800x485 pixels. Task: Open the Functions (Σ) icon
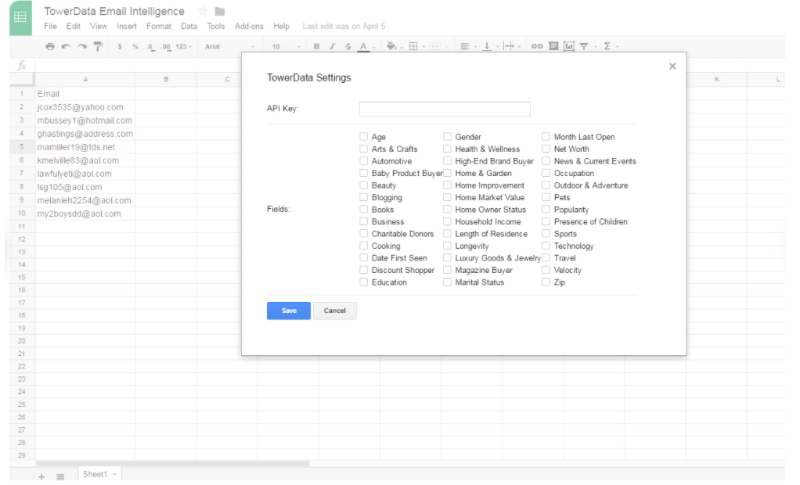pos(607,46)
